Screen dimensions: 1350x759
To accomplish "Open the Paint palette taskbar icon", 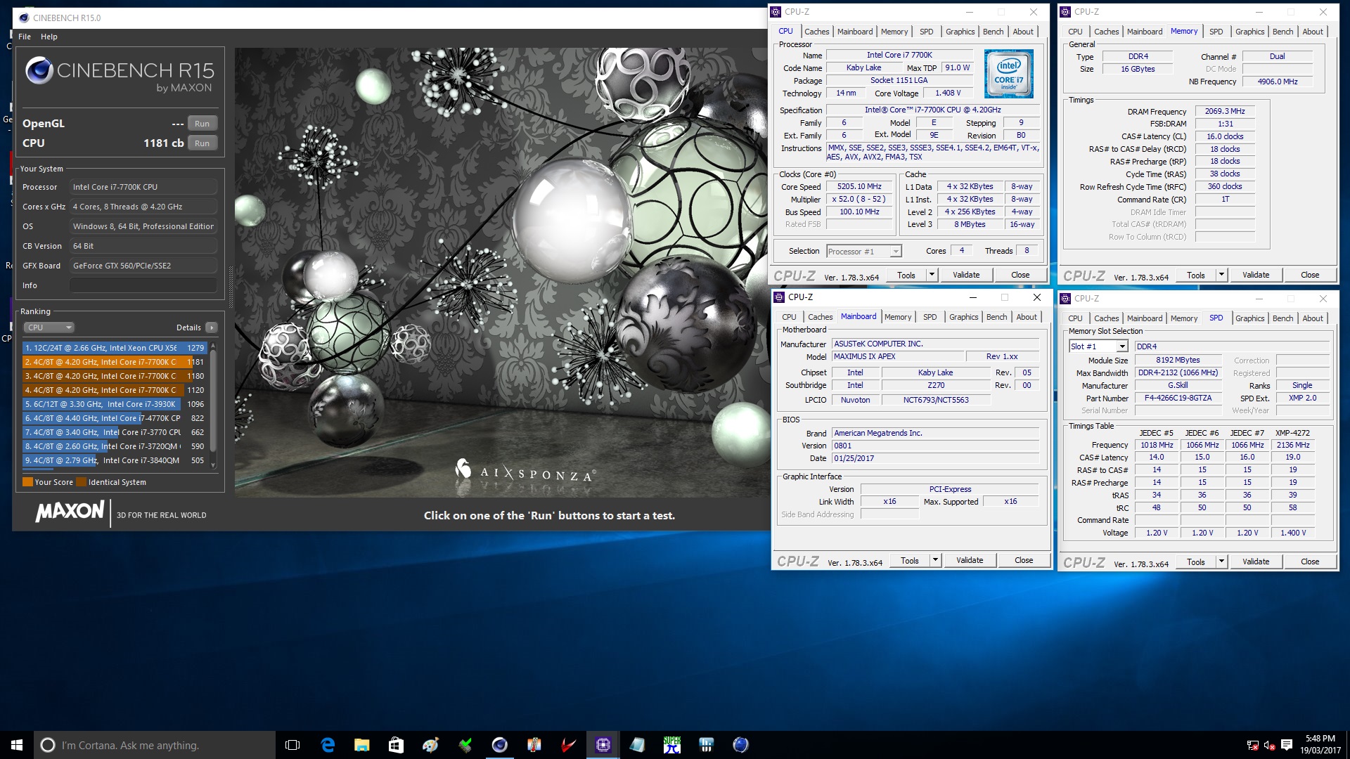I will tap(430, 745).
